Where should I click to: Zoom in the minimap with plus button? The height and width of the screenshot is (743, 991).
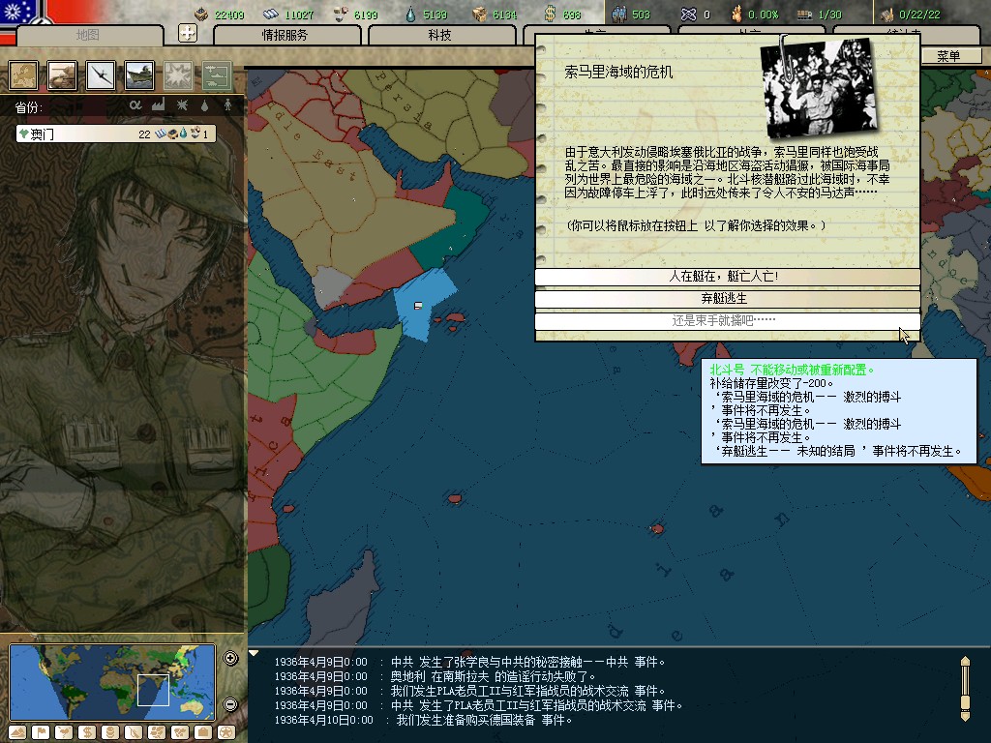(x=230, y=658)
